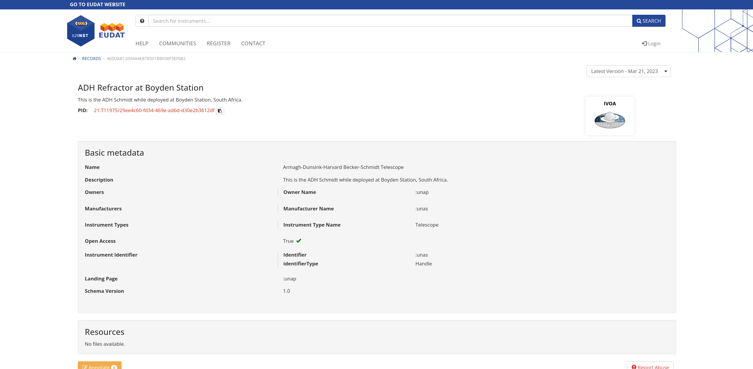Screen dimensions: 753x369
Task: Click the EUDAT logo
Action: (x=112, y=31)
